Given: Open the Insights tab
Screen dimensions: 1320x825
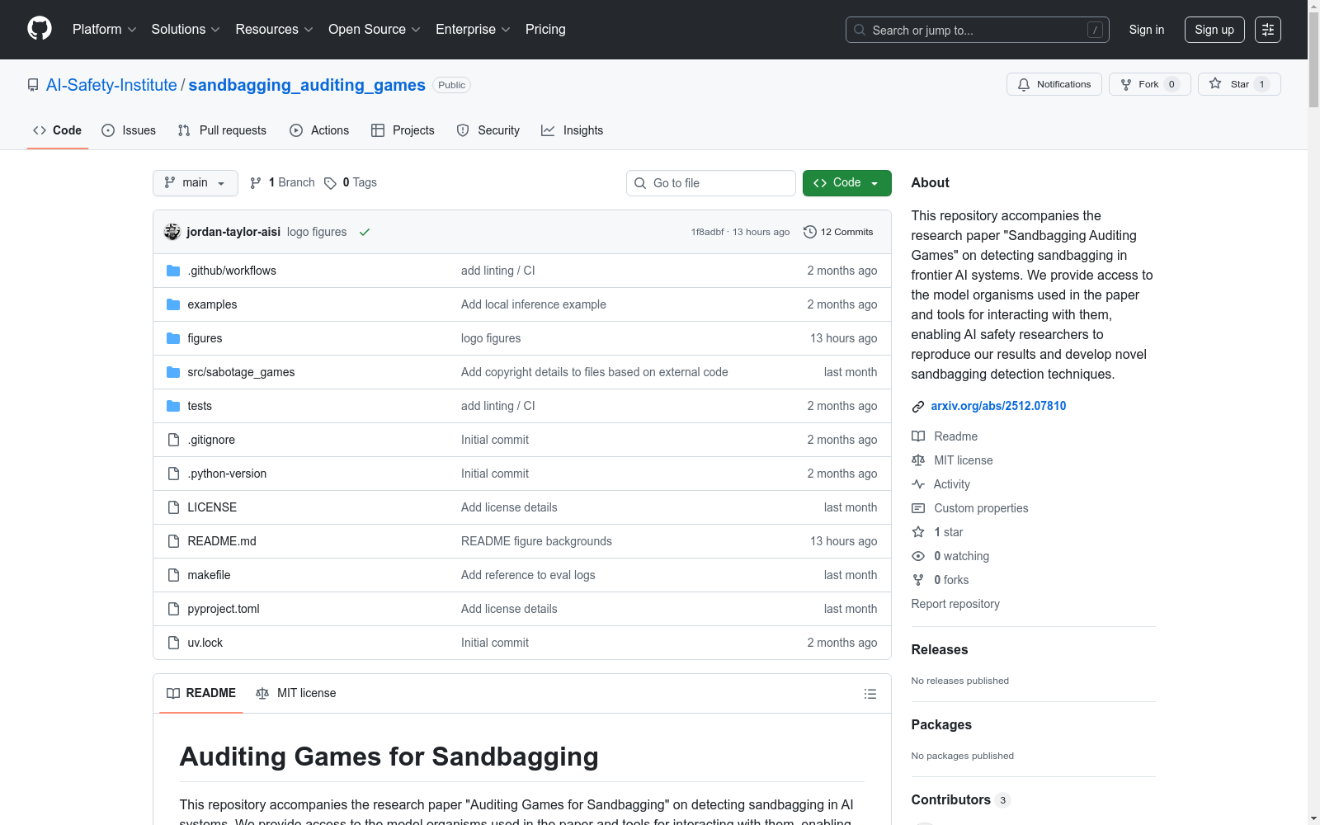Looking at the screenshot, I should [x=572, y=130].
